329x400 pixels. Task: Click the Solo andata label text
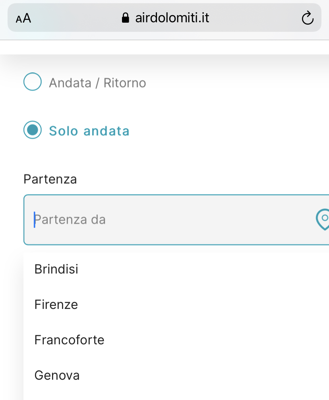(89, 131)
